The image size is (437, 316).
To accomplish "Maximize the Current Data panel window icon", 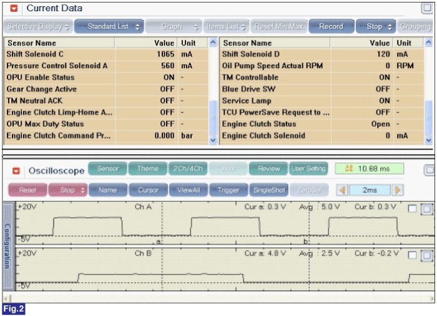I will tap(427, 8).
